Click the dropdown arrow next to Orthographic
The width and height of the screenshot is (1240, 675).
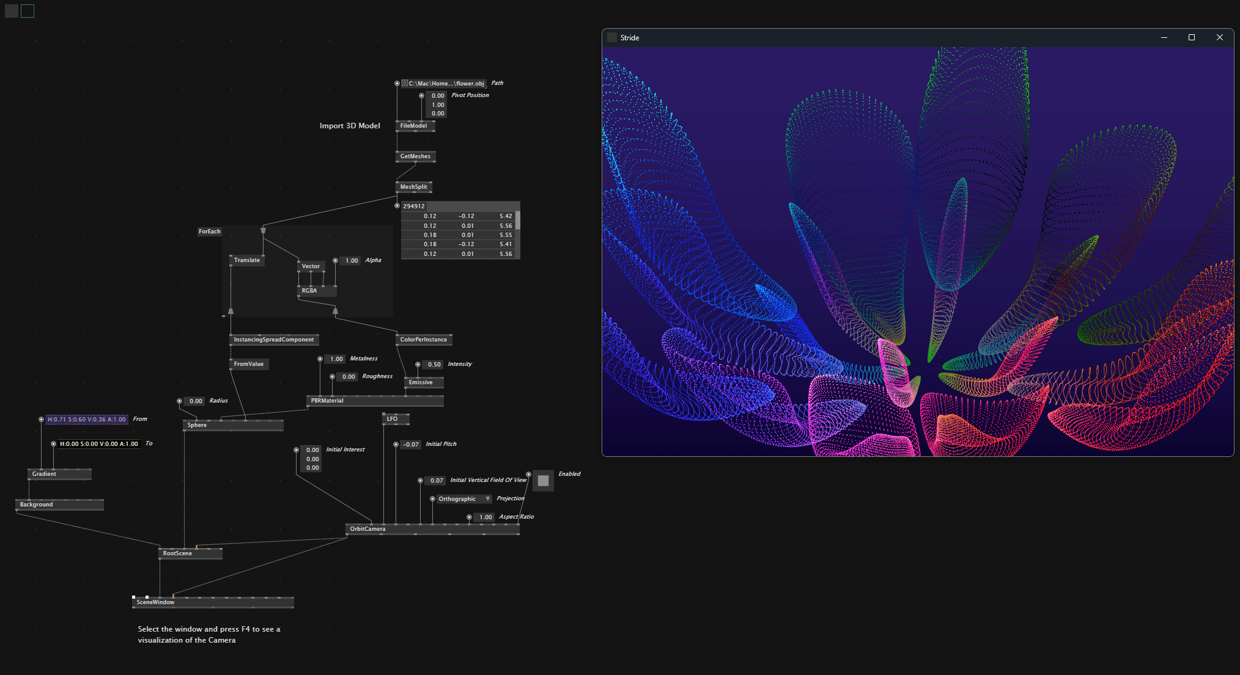pos(487,499)
